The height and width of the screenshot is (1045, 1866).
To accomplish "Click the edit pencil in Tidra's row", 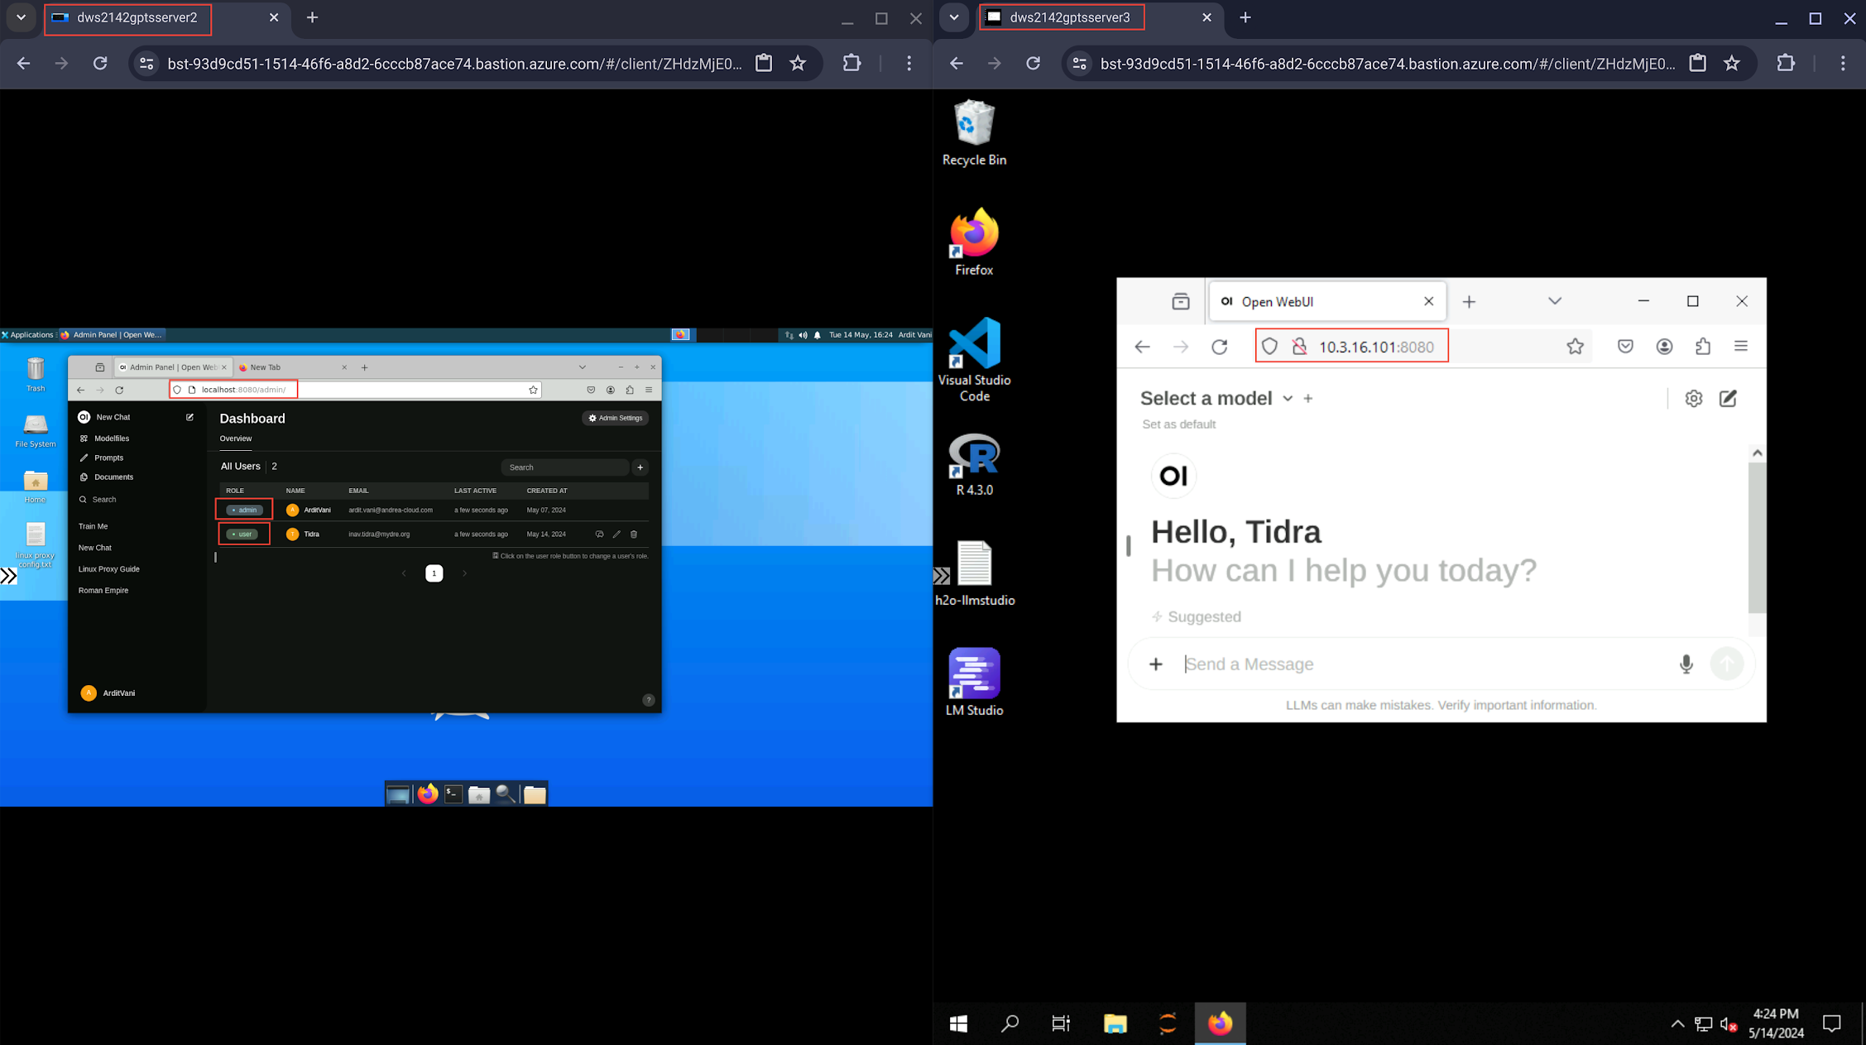I will point(616,534).
